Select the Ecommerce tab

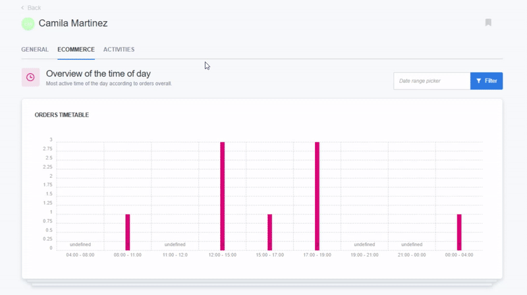pos(76,49)
